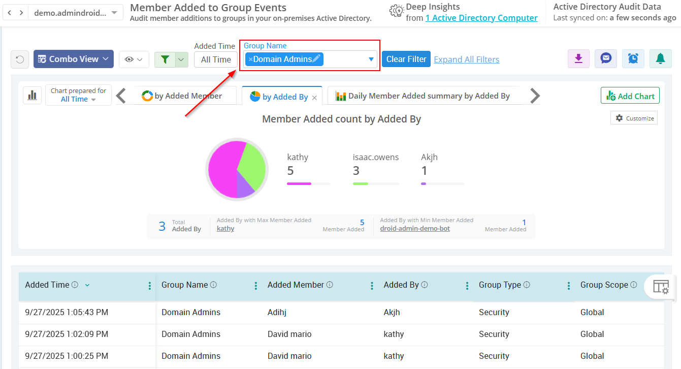Open the Expand All Filters link
The height and width of the screenshot is (369, 681).
point(466,59)
